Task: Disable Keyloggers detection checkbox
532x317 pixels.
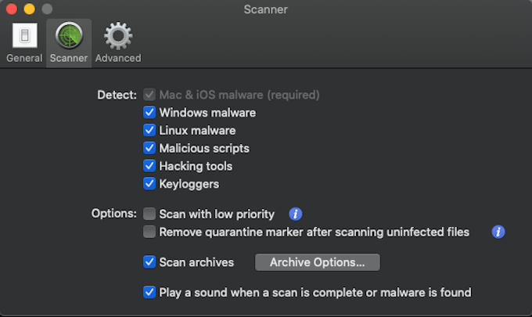Action: [x=149, y=184]
